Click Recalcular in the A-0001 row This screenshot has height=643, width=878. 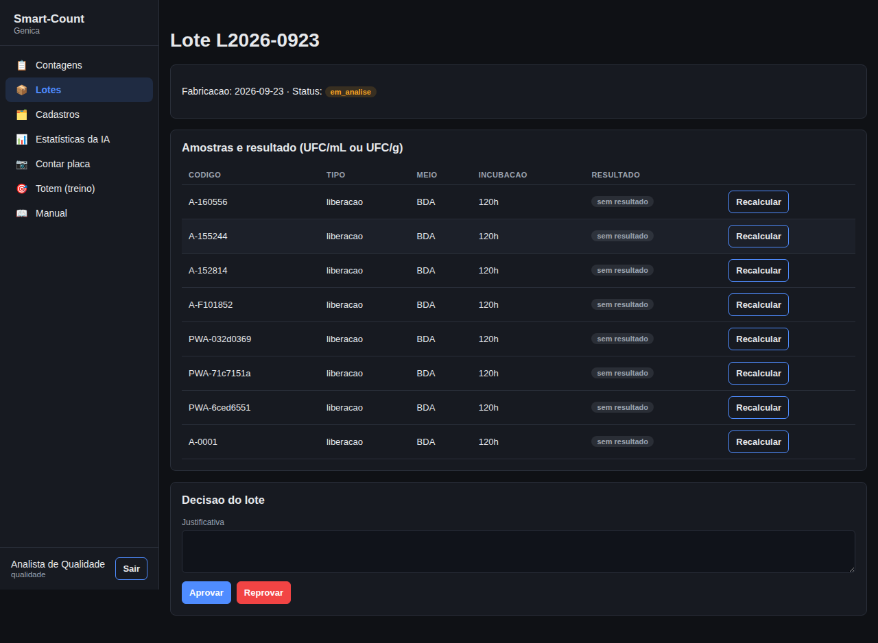758,441
